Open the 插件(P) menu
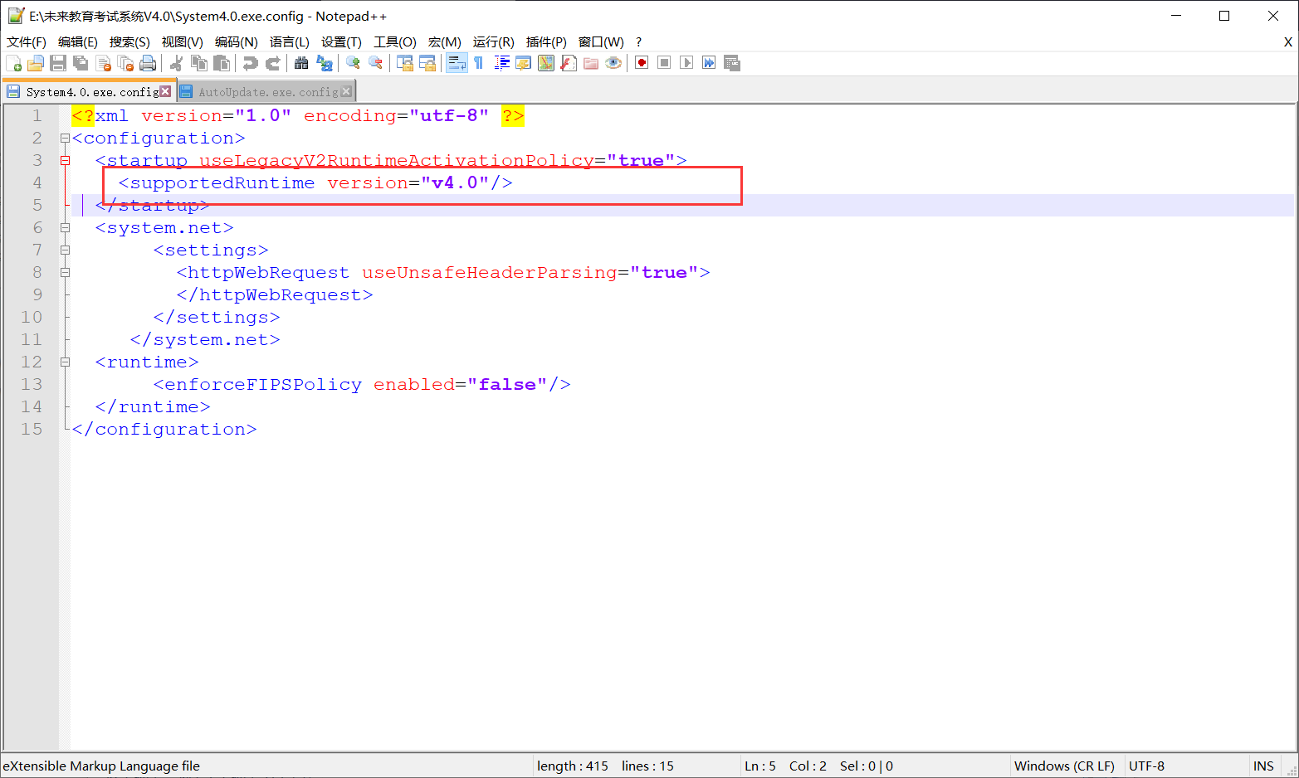Screen dimensions: 1299x778 tap(546, 41)
